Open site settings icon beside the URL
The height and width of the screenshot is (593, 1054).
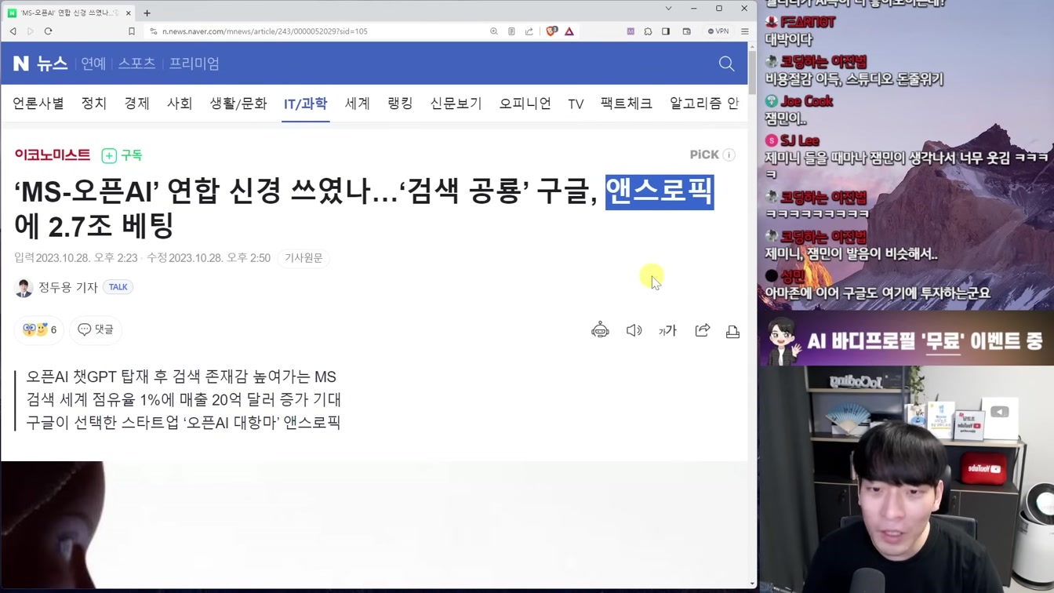154,31
